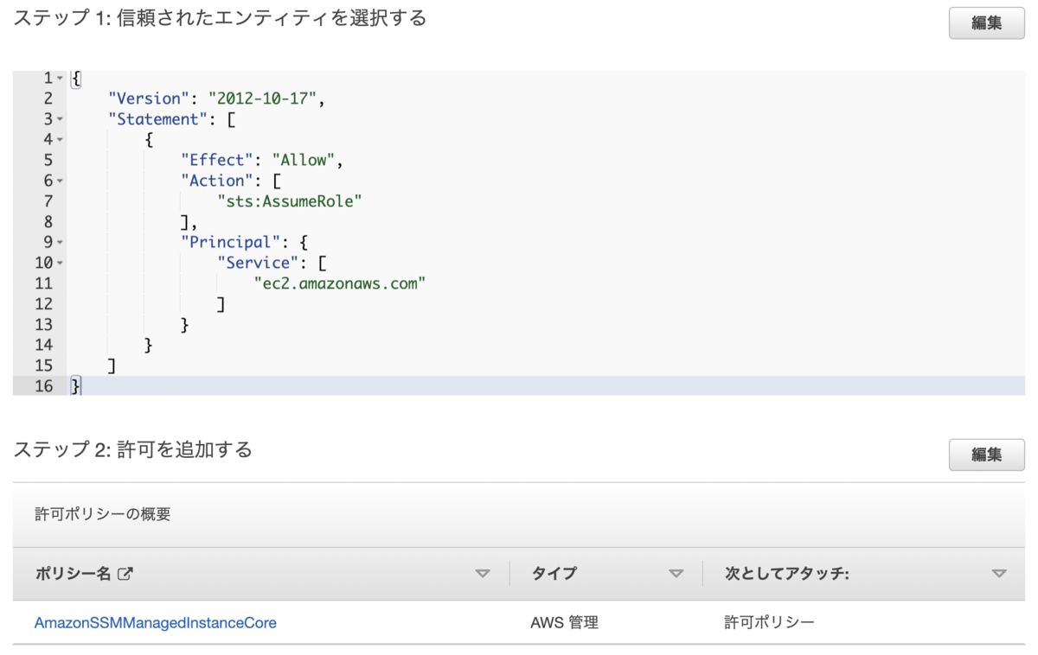The width and height of the screenshot is (1038, 655).
Task: Click line number 16 in the gutter
Action: click(43, 386)
